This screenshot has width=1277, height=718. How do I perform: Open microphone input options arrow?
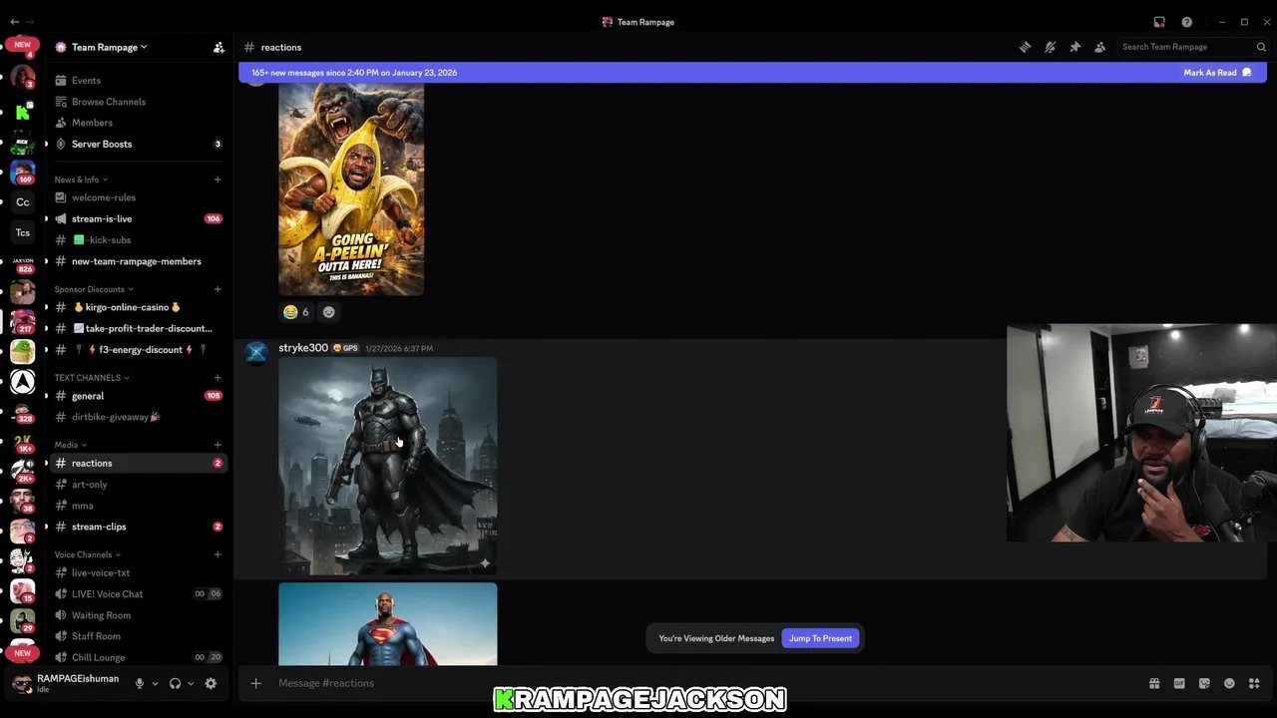pos(155,683)
